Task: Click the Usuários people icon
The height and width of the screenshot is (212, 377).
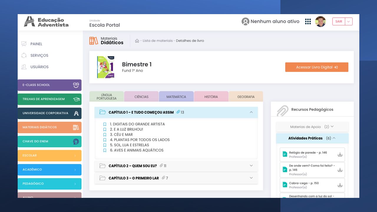Action: pos(24,67)
